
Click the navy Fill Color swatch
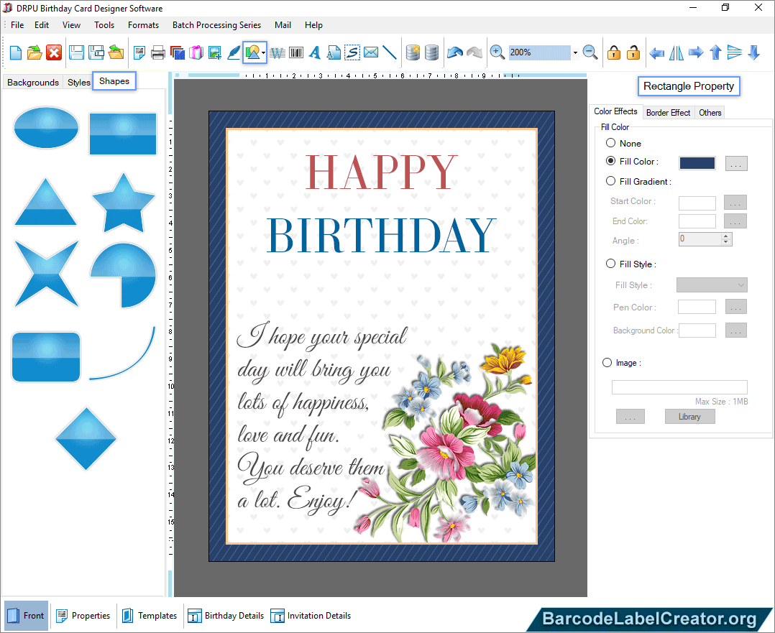pos(697,163)
